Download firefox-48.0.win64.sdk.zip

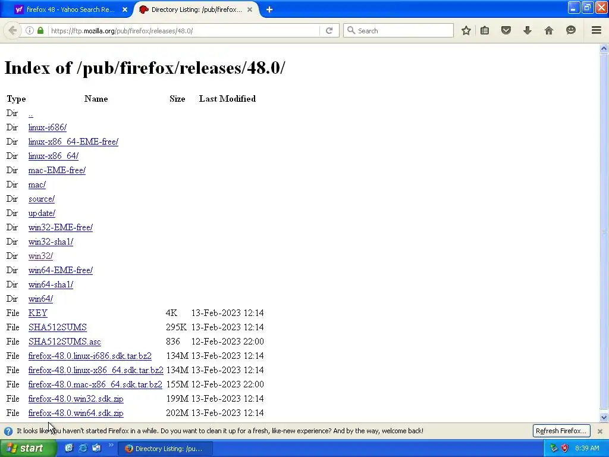76,413
